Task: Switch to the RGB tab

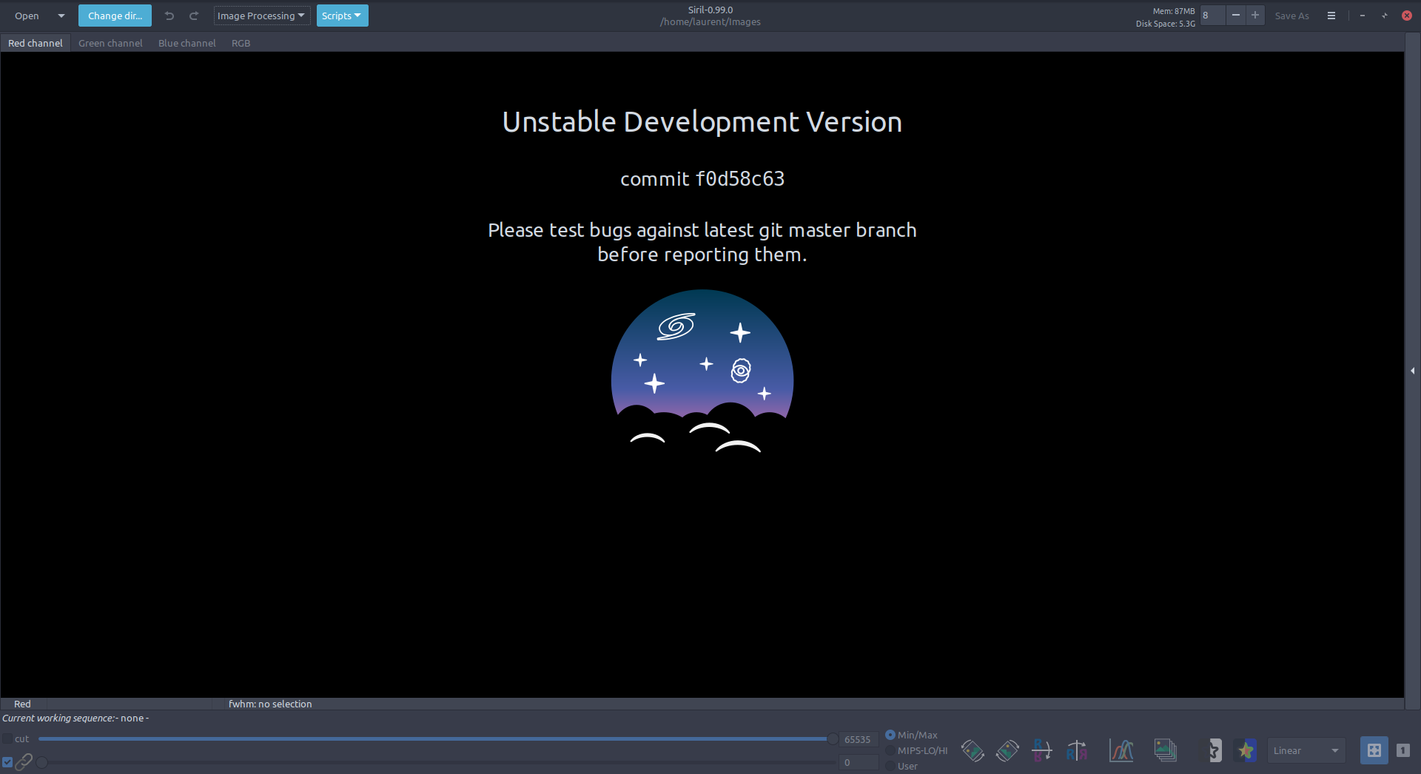Action: [x=241, y=43]
